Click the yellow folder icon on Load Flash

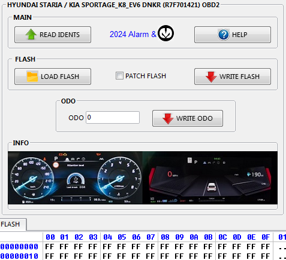pyautogui.click(x=32, y=77)
